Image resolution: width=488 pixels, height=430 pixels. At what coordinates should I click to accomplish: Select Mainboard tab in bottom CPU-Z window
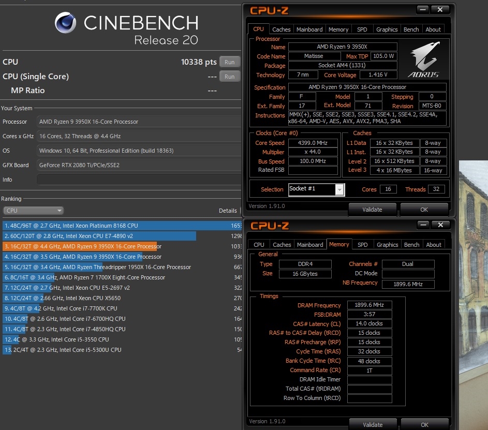click(310, 245)
